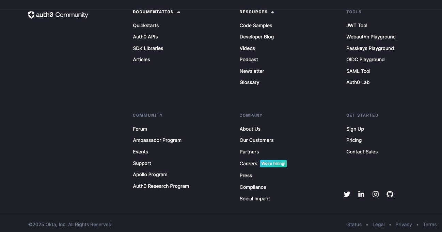This screenshot has height=232, width=442.
Task: Open the Press link
Action: (246, 176)
